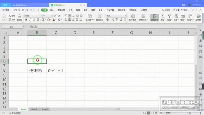Open Table Style (表格样式)

(143, 18)
